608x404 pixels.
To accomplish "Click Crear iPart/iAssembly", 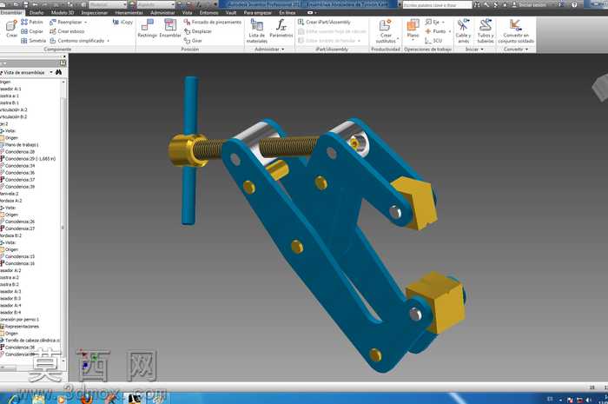I will (324, 22).
